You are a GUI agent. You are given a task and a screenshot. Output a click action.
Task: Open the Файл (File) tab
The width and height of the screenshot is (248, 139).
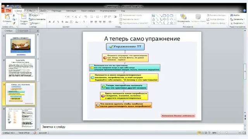7,10
